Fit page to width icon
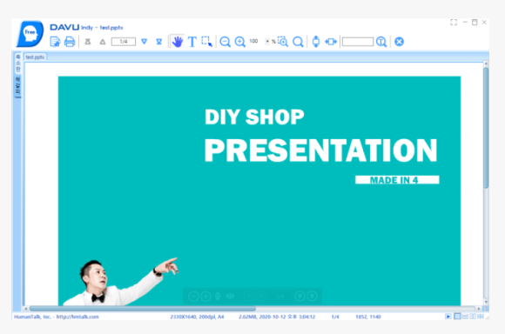 (x=331, y=42)
